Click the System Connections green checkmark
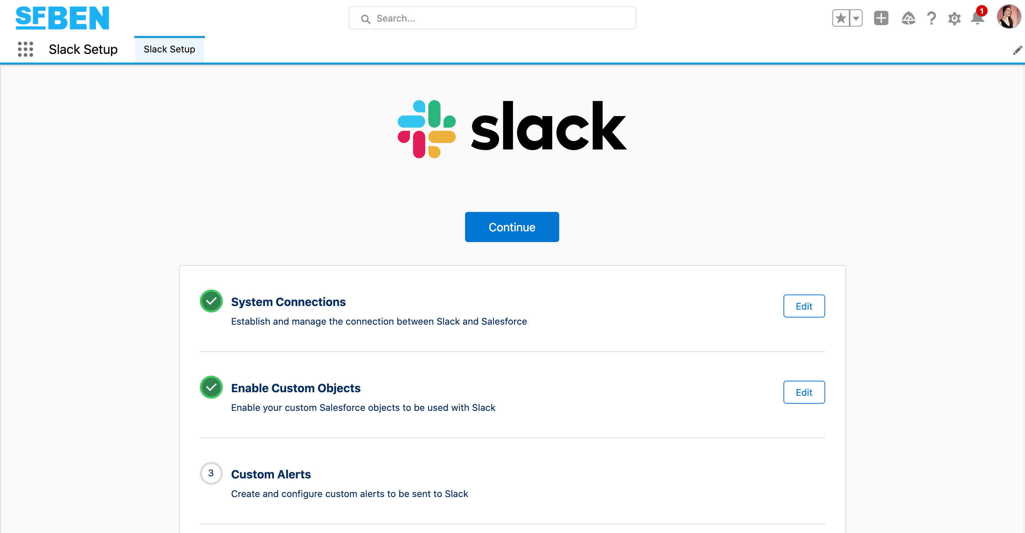Image resolution: width=1025 pixels, height=533 pixels. click(211, 301)
